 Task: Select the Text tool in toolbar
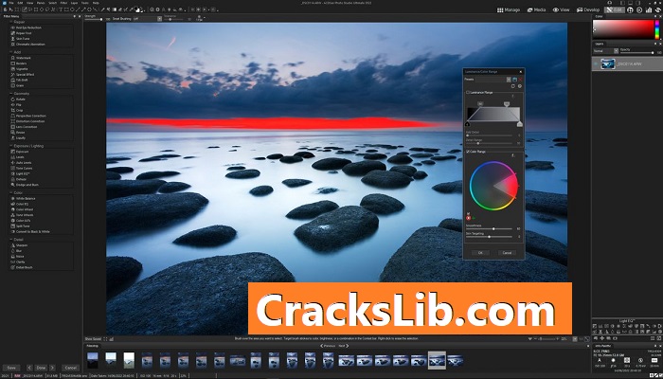click(x=61, y=9)
